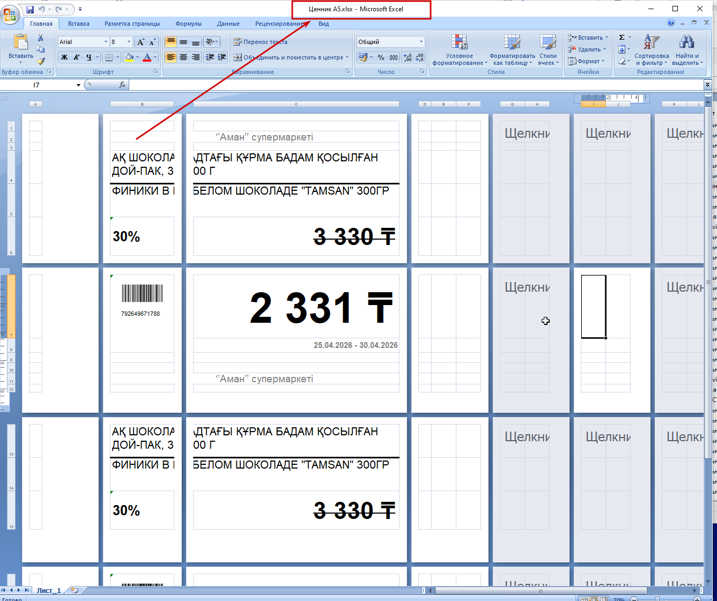The width and height of the screenshot is (717, 601).
Task: Click Объединить и поместить в центре
Action: coord(291,57)
